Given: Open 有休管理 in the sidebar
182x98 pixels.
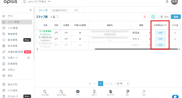Looking at the screenshot, I should point(12,46).
